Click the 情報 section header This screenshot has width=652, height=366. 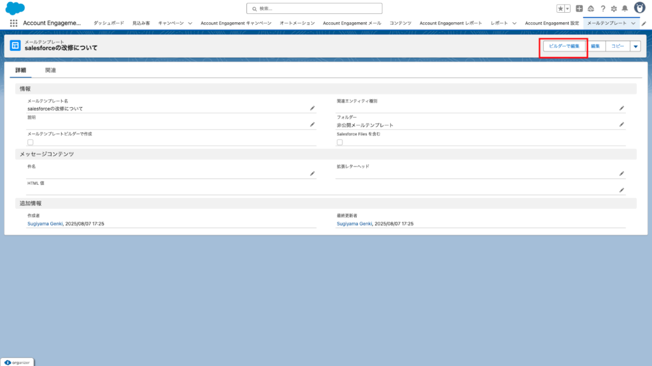(x=325, y=89)
